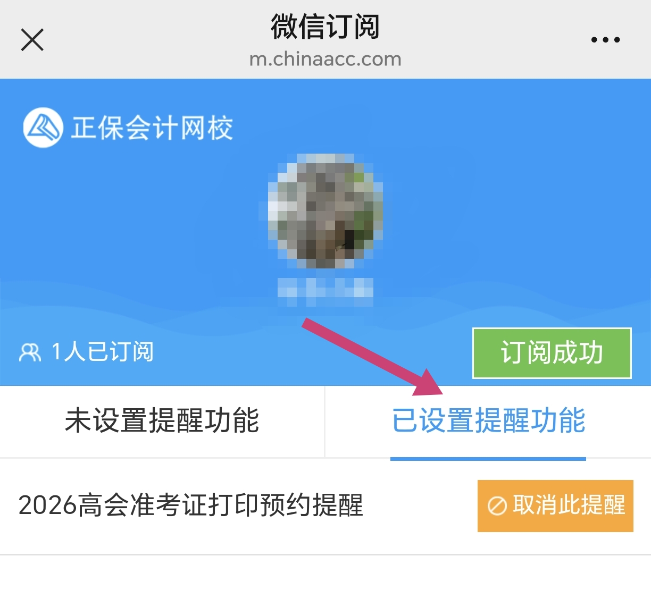Click the blue underline beneath the active tab
The height and width of the screenshot is (590, 651).
coord(488,459)
